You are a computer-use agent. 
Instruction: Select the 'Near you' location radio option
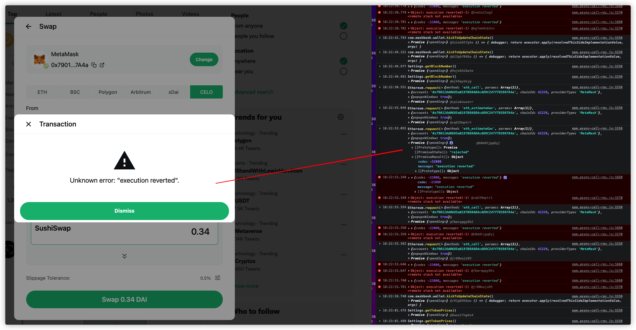pos(343,71)
